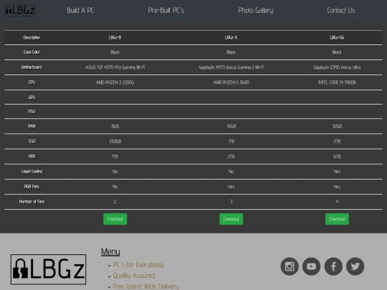Checkout the LBGz-B build

click(x=115, y=219)
